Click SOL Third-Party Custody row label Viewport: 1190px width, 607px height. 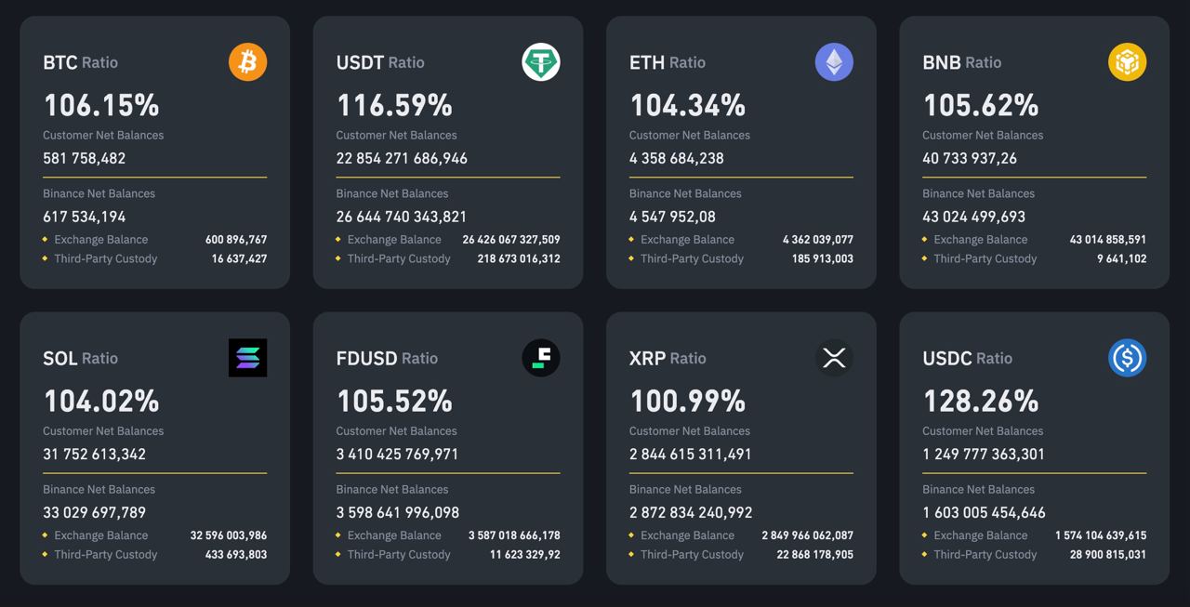(x=105, y=554)
